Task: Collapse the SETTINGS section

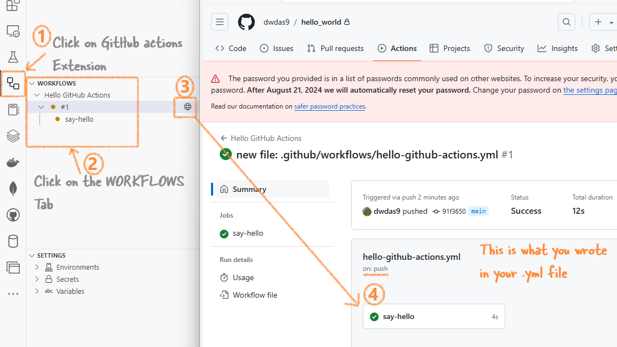Action: pos(32,255)
